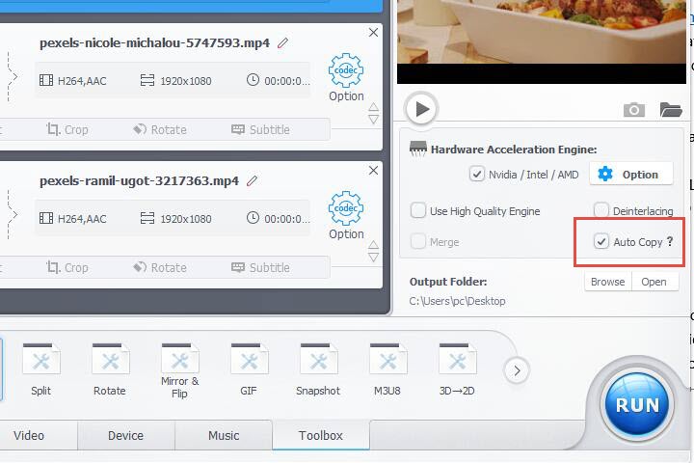The height and width of the screenshot is (463, 694).
Task: Toggle Nvidia / Intel / AMD acceleration checkbox
Action: (x=477, y=175)
